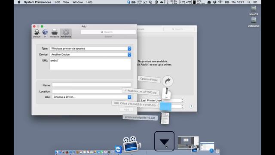Click the Spotlight search icon in the menu bar

pos(249,2)
